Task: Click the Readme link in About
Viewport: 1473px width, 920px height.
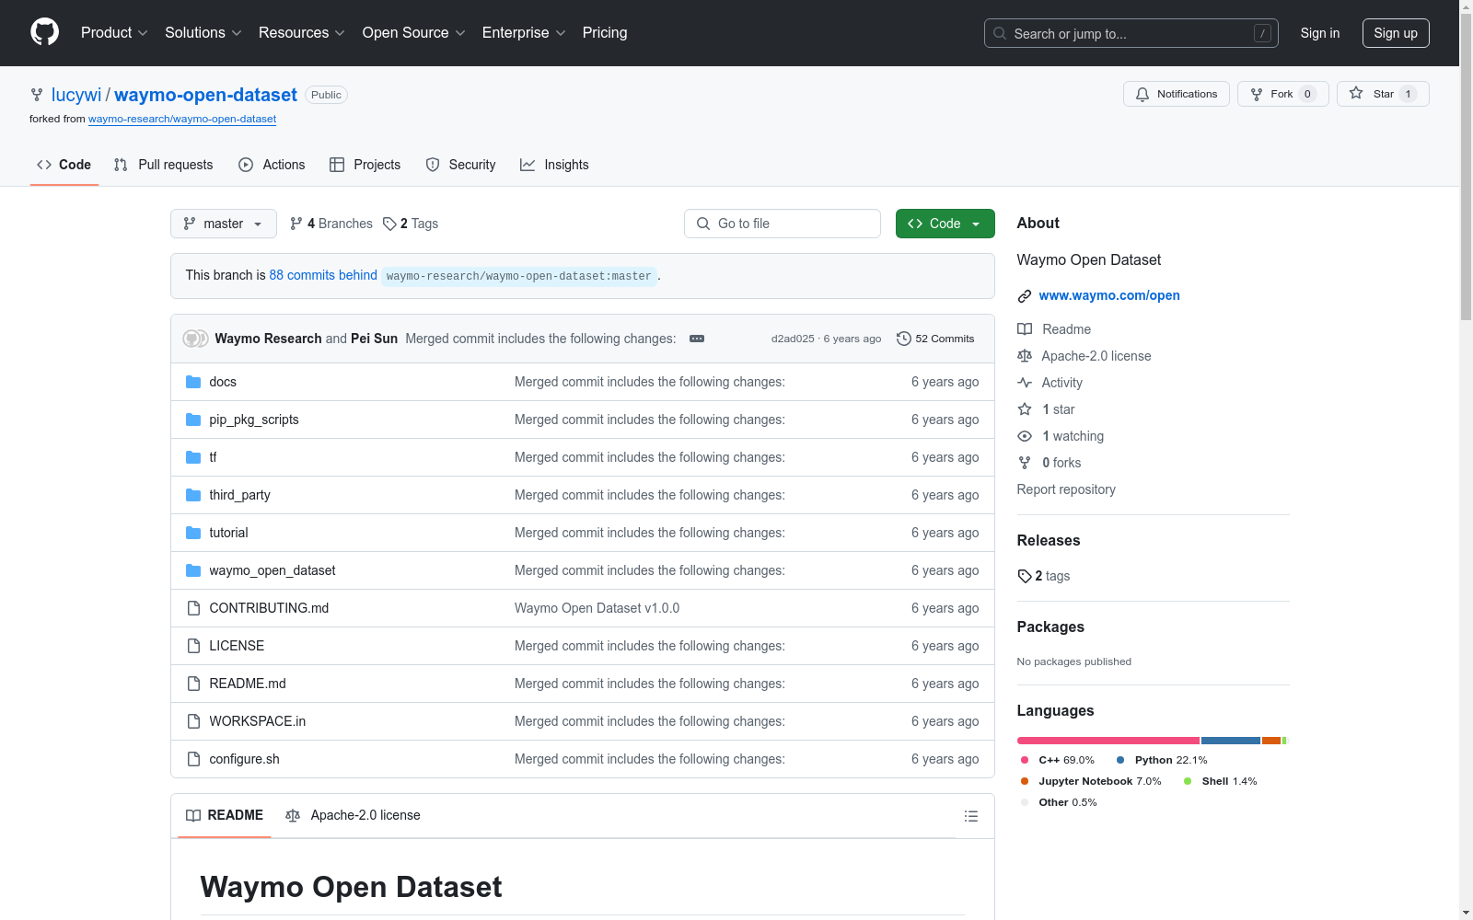Action: (1054, 329)
